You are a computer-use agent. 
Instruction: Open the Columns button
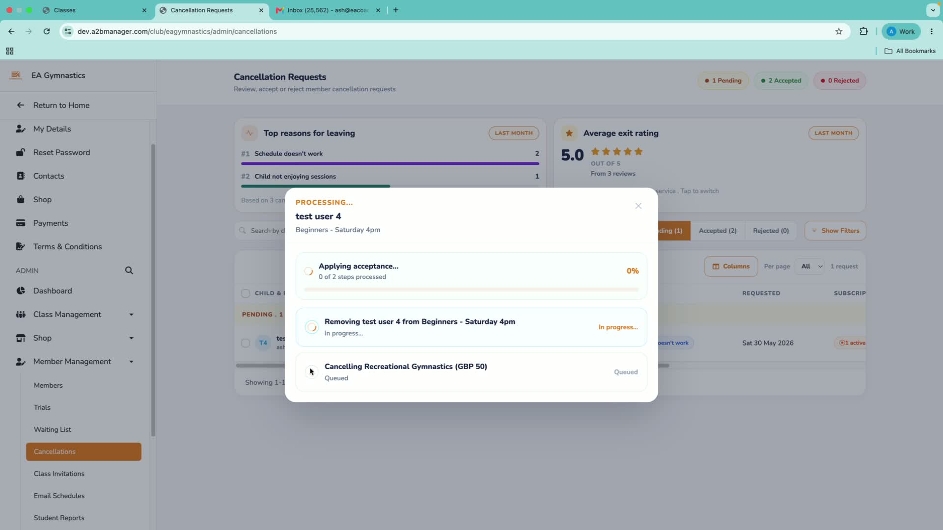coord(731,266)
